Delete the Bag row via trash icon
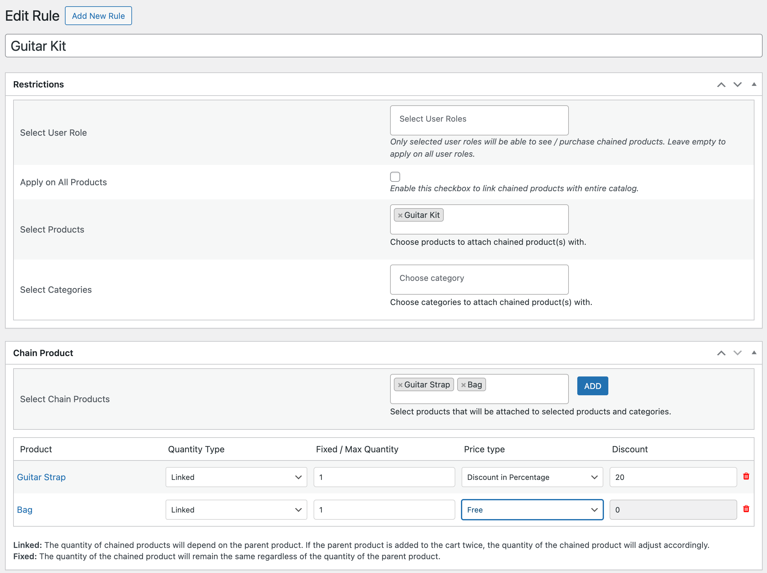 (x=746, y=509)
